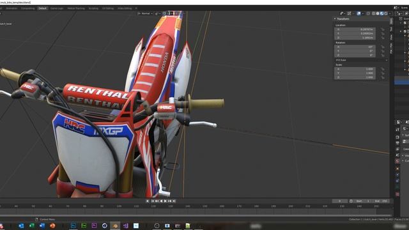Open the snap element dropdown

(170, 13)
